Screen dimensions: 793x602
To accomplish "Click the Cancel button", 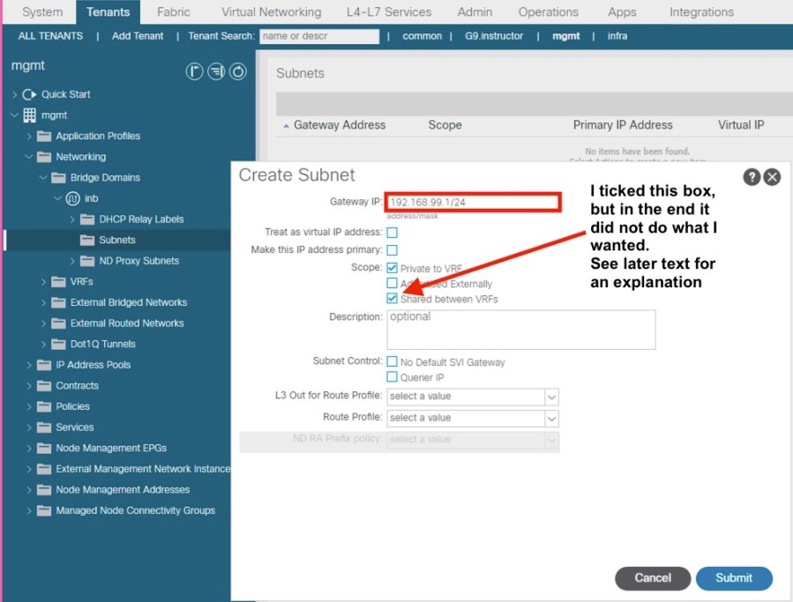I will click(x=652, y=578).
